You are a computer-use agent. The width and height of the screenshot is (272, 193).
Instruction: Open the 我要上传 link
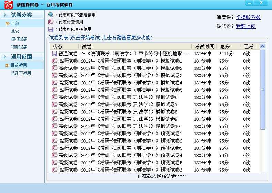pyautogui.click(x=246, y=26)
